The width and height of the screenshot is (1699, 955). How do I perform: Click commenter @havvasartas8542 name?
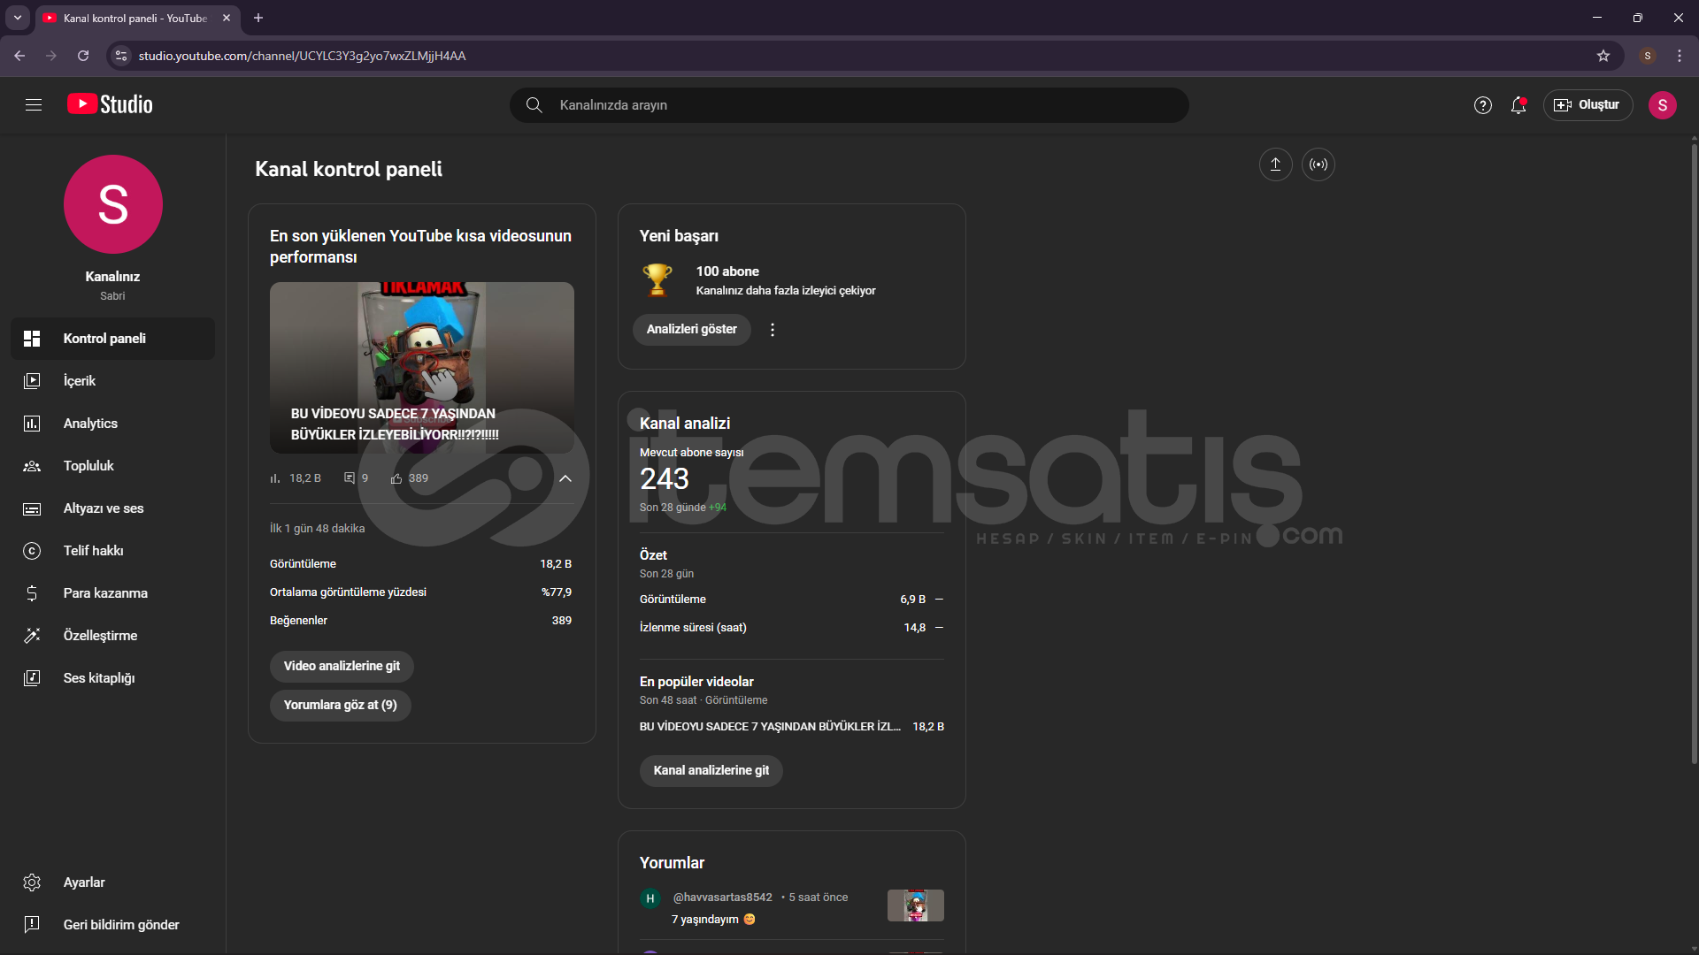pos(723,898)
